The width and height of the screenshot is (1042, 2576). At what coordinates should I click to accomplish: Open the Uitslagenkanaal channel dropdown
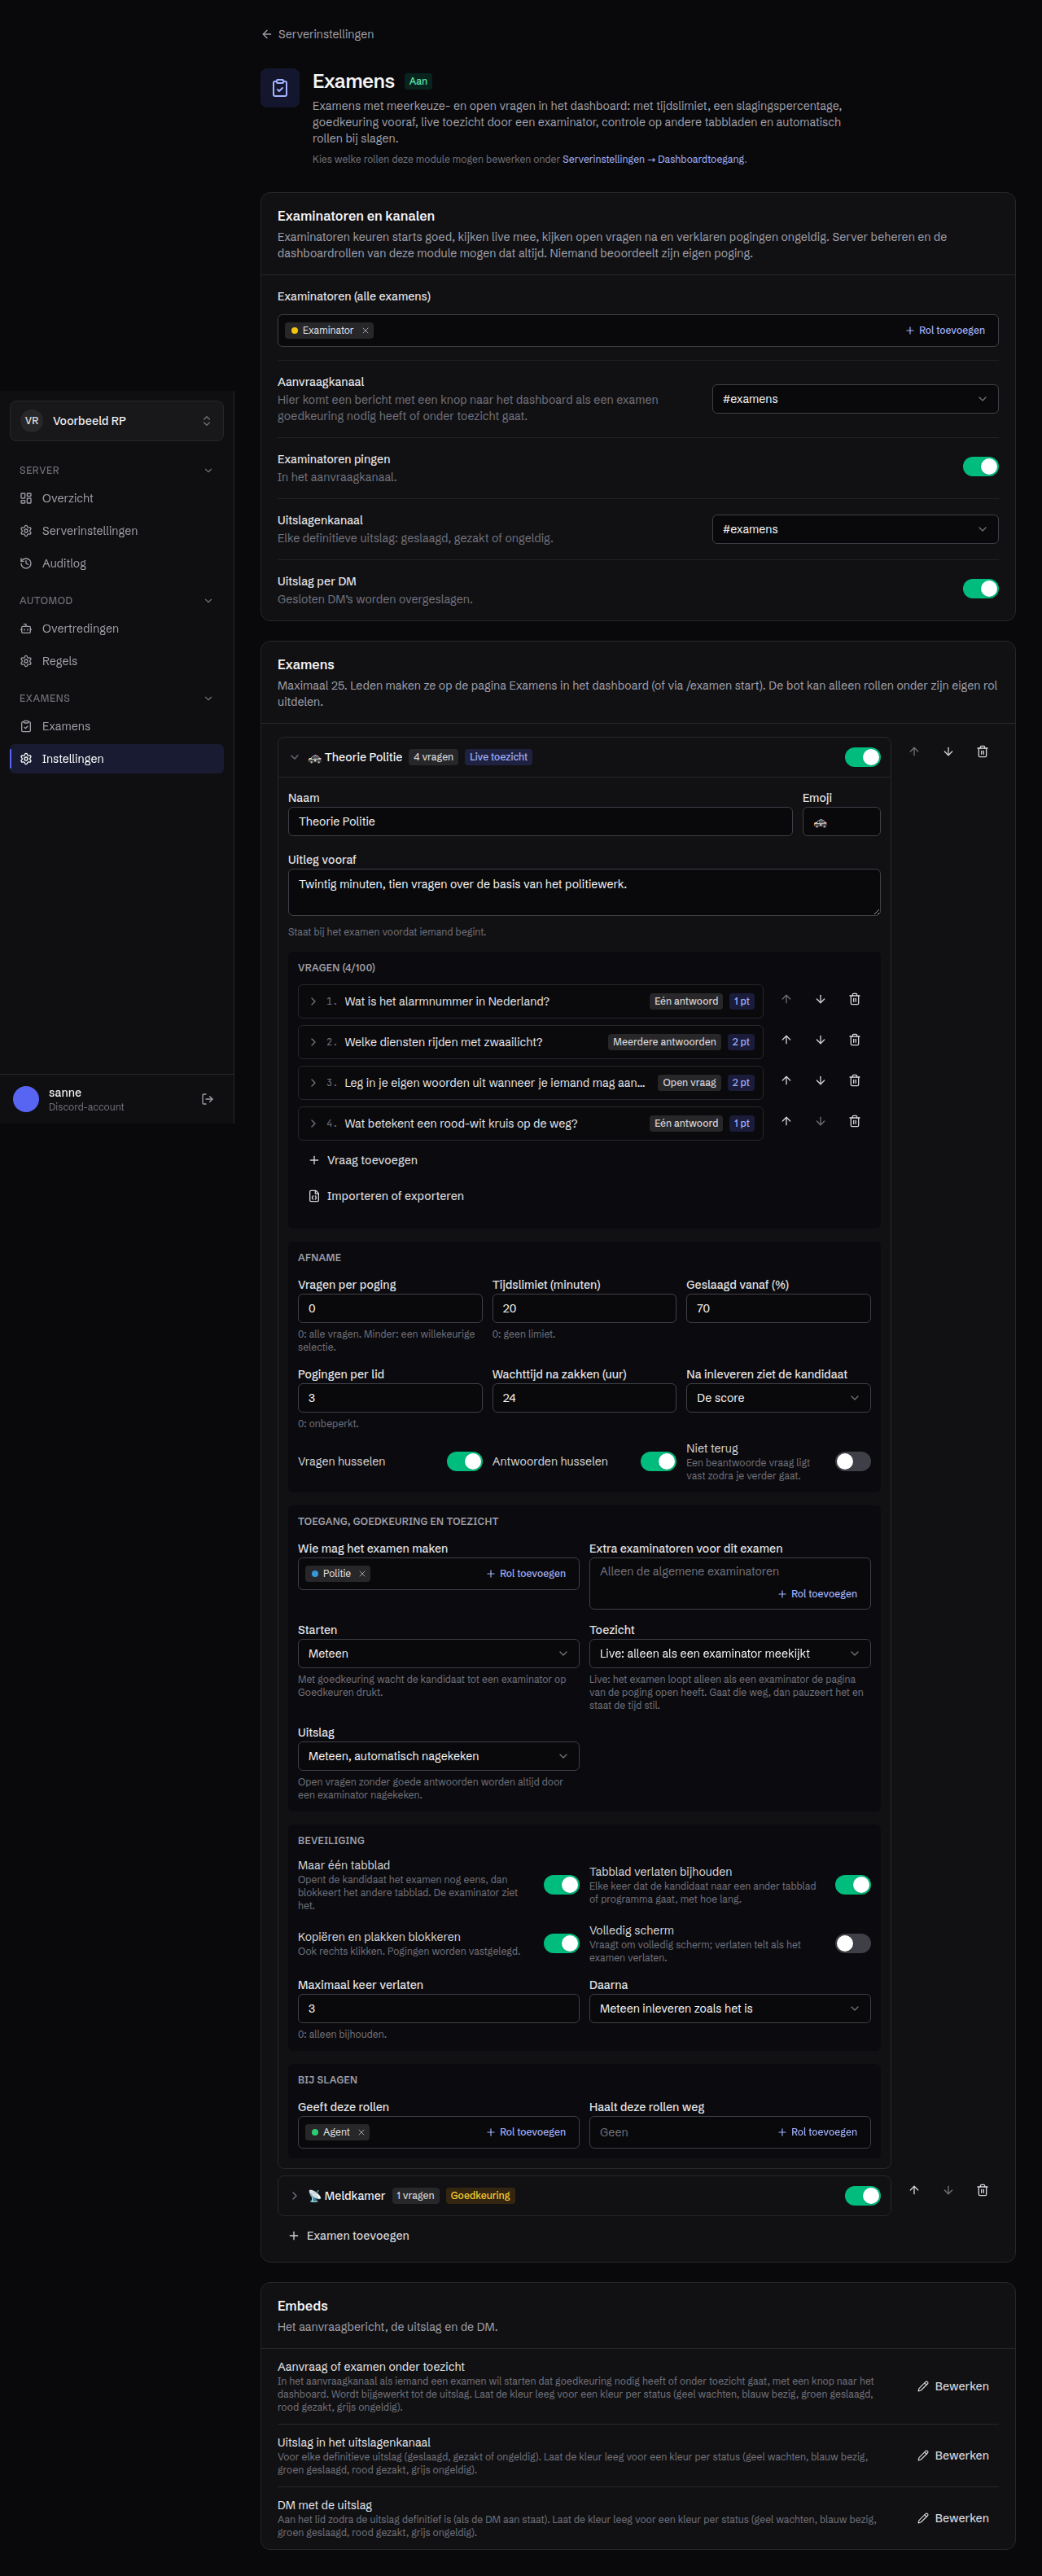pos(855,529)
